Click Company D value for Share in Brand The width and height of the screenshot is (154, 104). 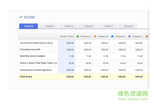pyautogui.click(x=140, y=63)
